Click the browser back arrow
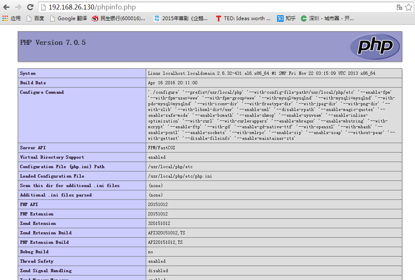415x280 pixels. point(7,7)
